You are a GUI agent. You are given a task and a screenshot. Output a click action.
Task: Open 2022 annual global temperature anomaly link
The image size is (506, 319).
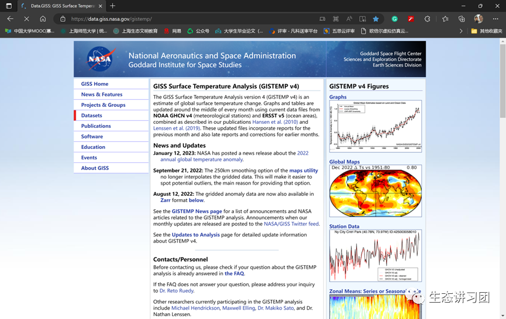click(235, 156)
